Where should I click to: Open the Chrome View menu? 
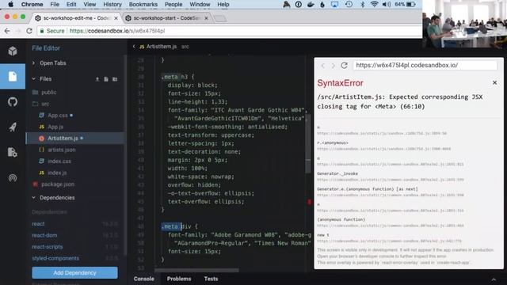pos(90,5)
